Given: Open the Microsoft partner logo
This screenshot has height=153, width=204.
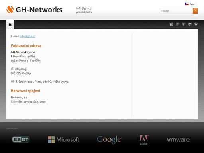Looking at the screenshot, I should tap(64, 139).
